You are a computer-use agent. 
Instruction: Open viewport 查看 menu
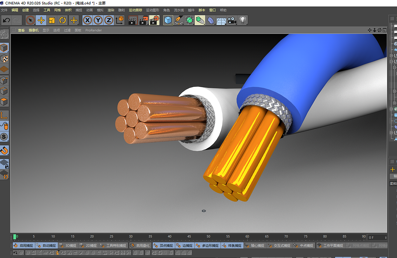pyautogui.click(x=21, y=30)
